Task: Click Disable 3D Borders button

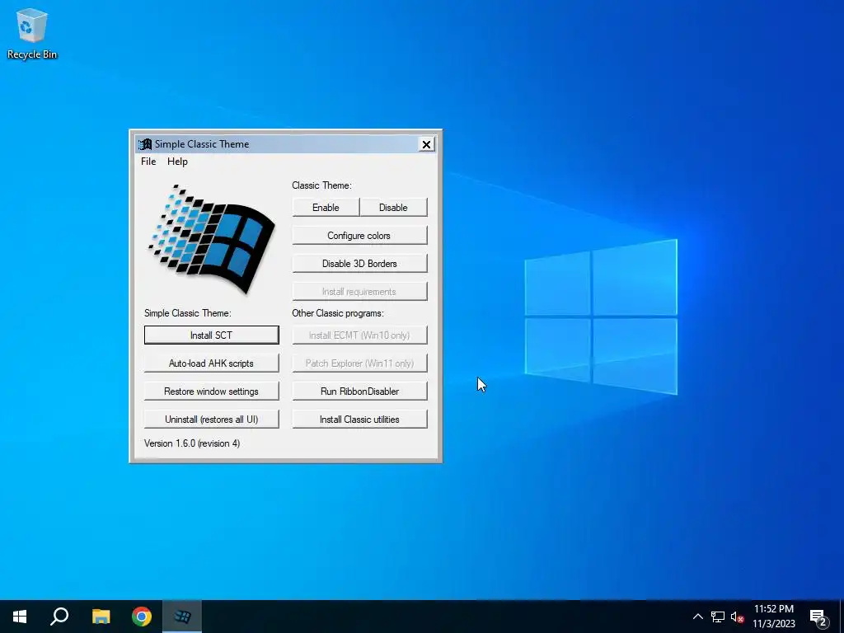Action: [x=359, y=263]
